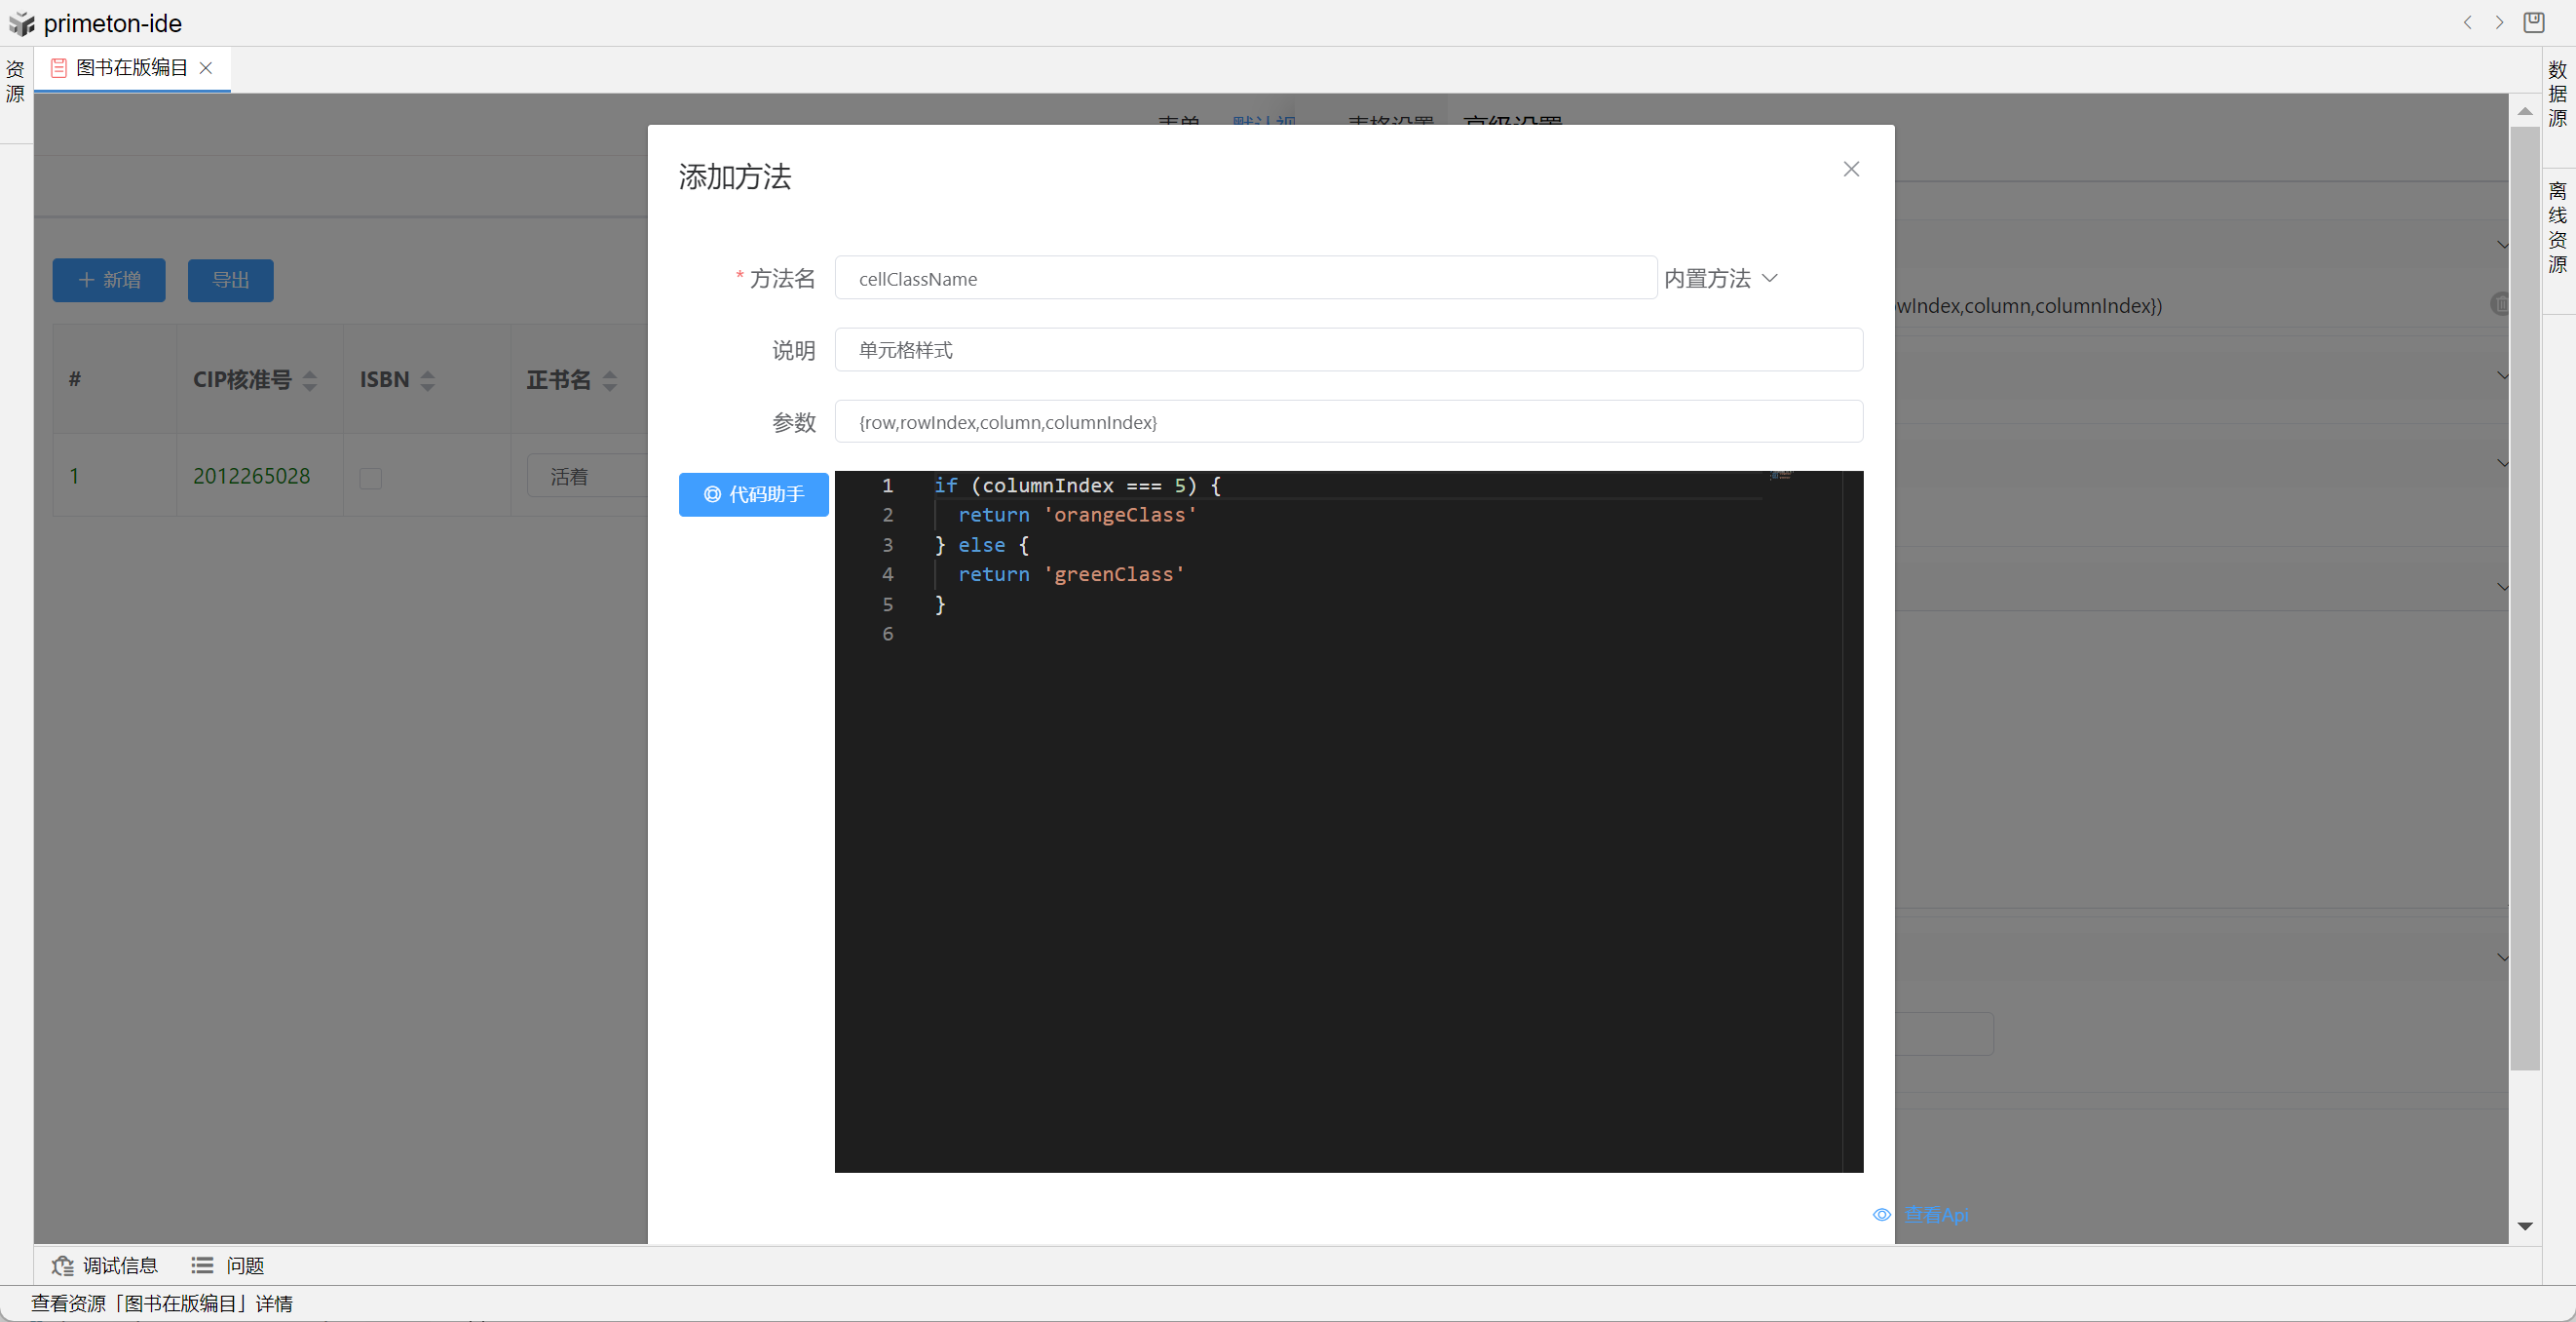This screenshot has width=2576, height=1322.
Task: Close the 添加方法 dialog with X icon
Action: point(1851,169)
